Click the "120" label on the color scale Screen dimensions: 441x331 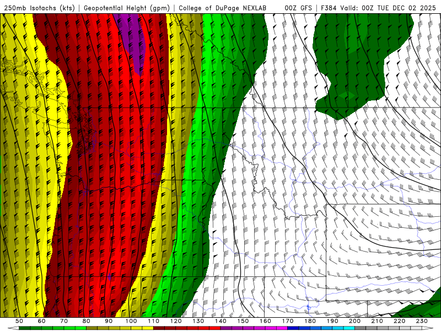click(176, 321)
